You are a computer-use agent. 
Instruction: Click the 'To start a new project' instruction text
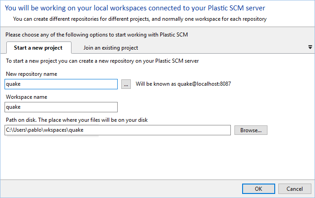point(102,61)
